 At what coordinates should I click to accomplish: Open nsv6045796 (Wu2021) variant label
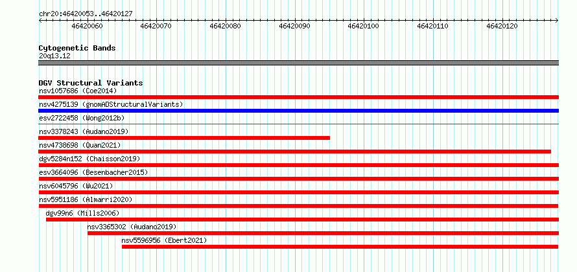[x=76, y=186]
